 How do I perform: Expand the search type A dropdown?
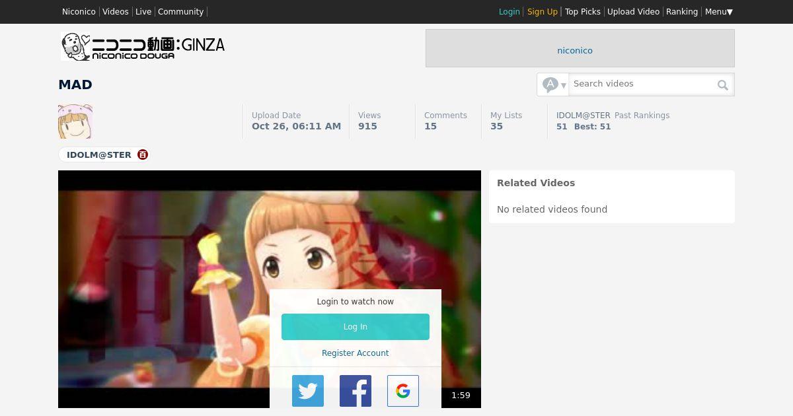coord(554,85)
